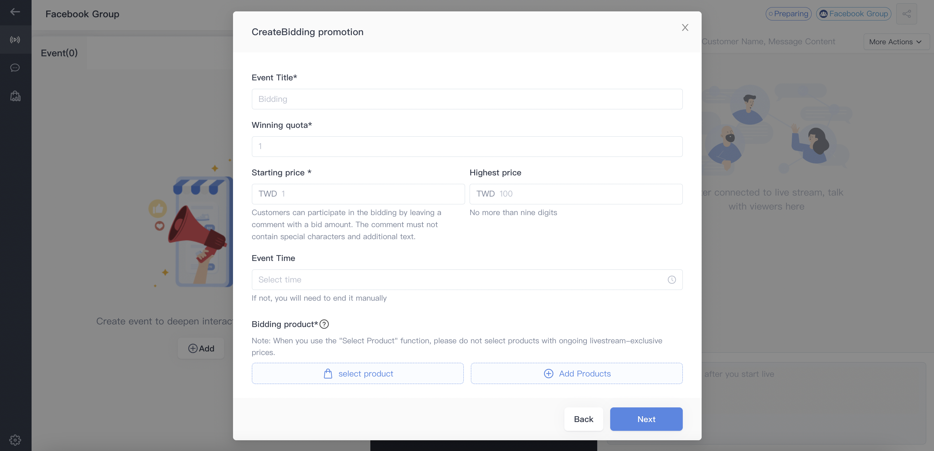The image size is (934, 451).
Task: Focus the Highest price TWD field
Action: [x=576, y=194]
